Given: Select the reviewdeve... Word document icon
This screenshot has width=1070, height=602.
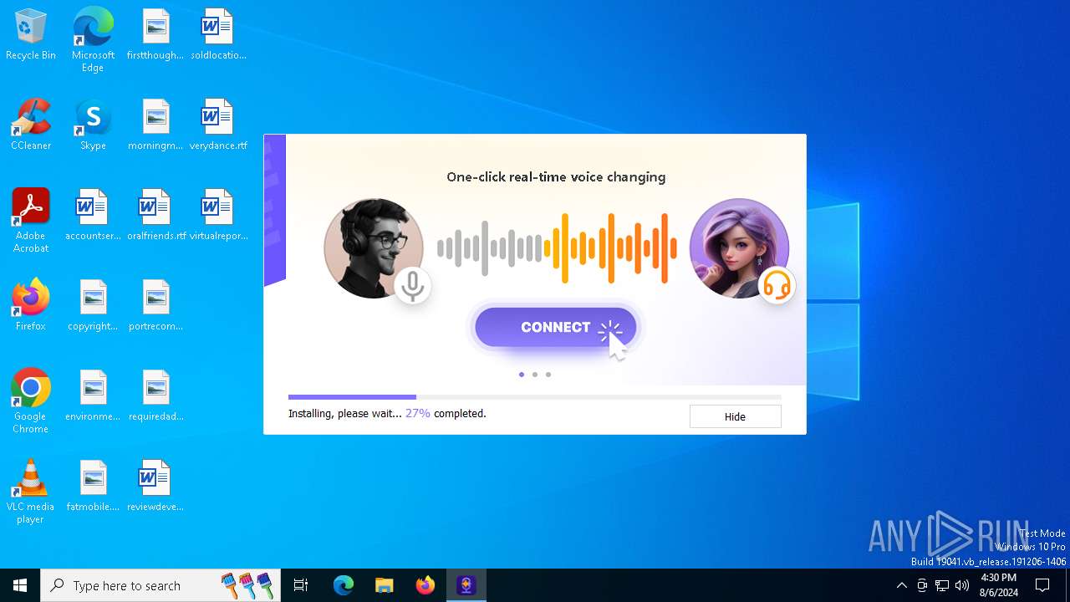Looking at the screenshot, I should click(155, 486).
